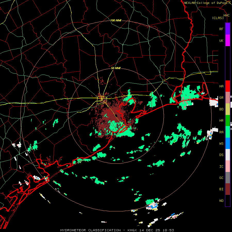Click the BD yellow legend swatch
Viewport: 232px width, 232px height.
pos(228,109)
